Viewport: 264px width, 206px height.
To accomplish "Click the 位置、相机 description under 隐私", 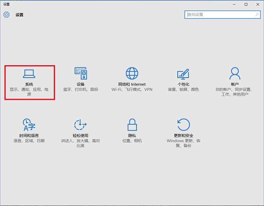I will (132, 141).
